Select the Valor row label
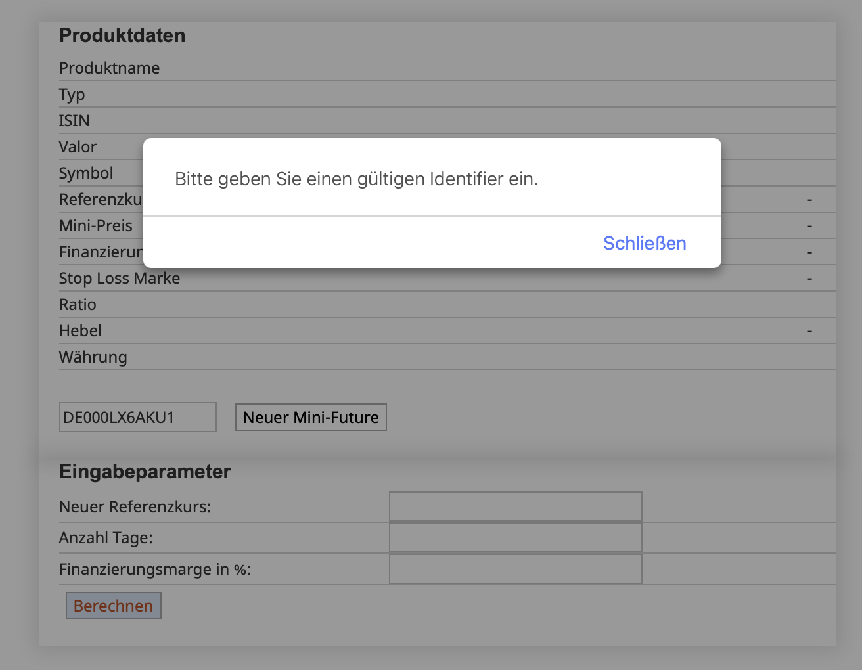 click(x=78, y=147)
